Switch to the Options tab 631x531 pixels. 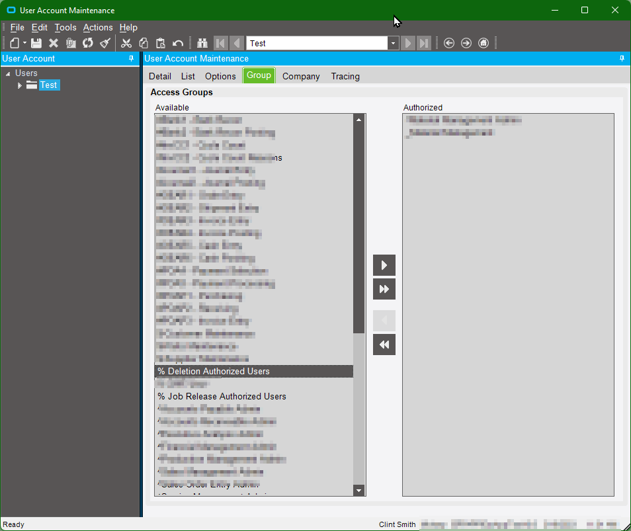[x=220, y=76]
